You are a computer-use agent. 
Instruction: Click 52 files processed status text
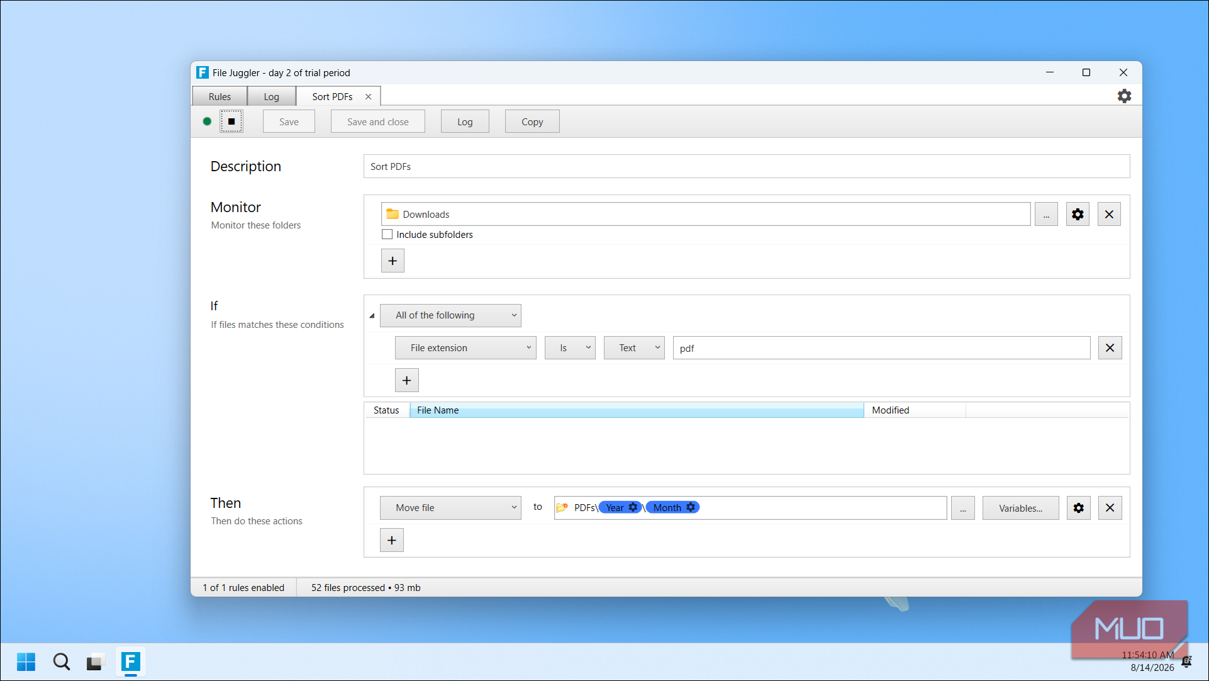(x=365, y=587)
